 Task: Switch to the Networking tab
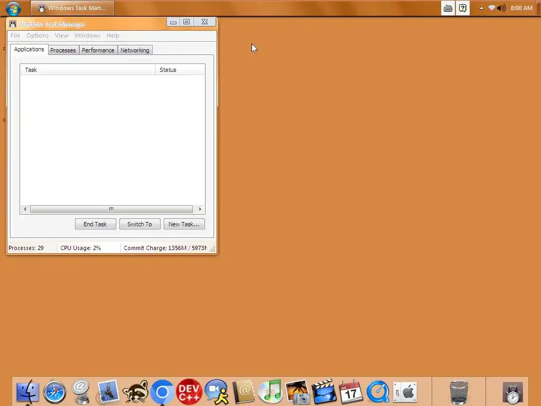pyautogui.click(x=135, y=50)
